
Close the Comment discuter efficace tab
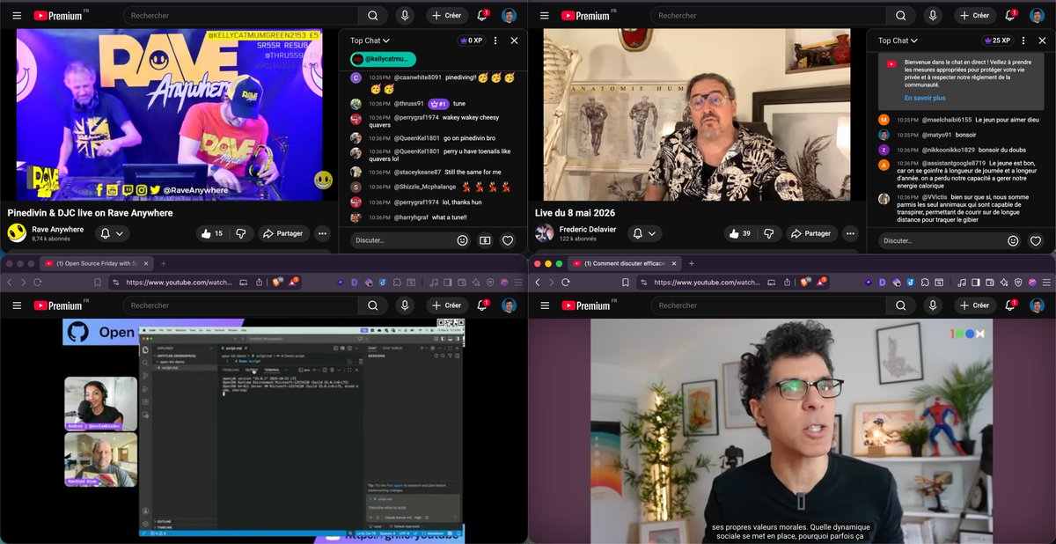point(674,263)
